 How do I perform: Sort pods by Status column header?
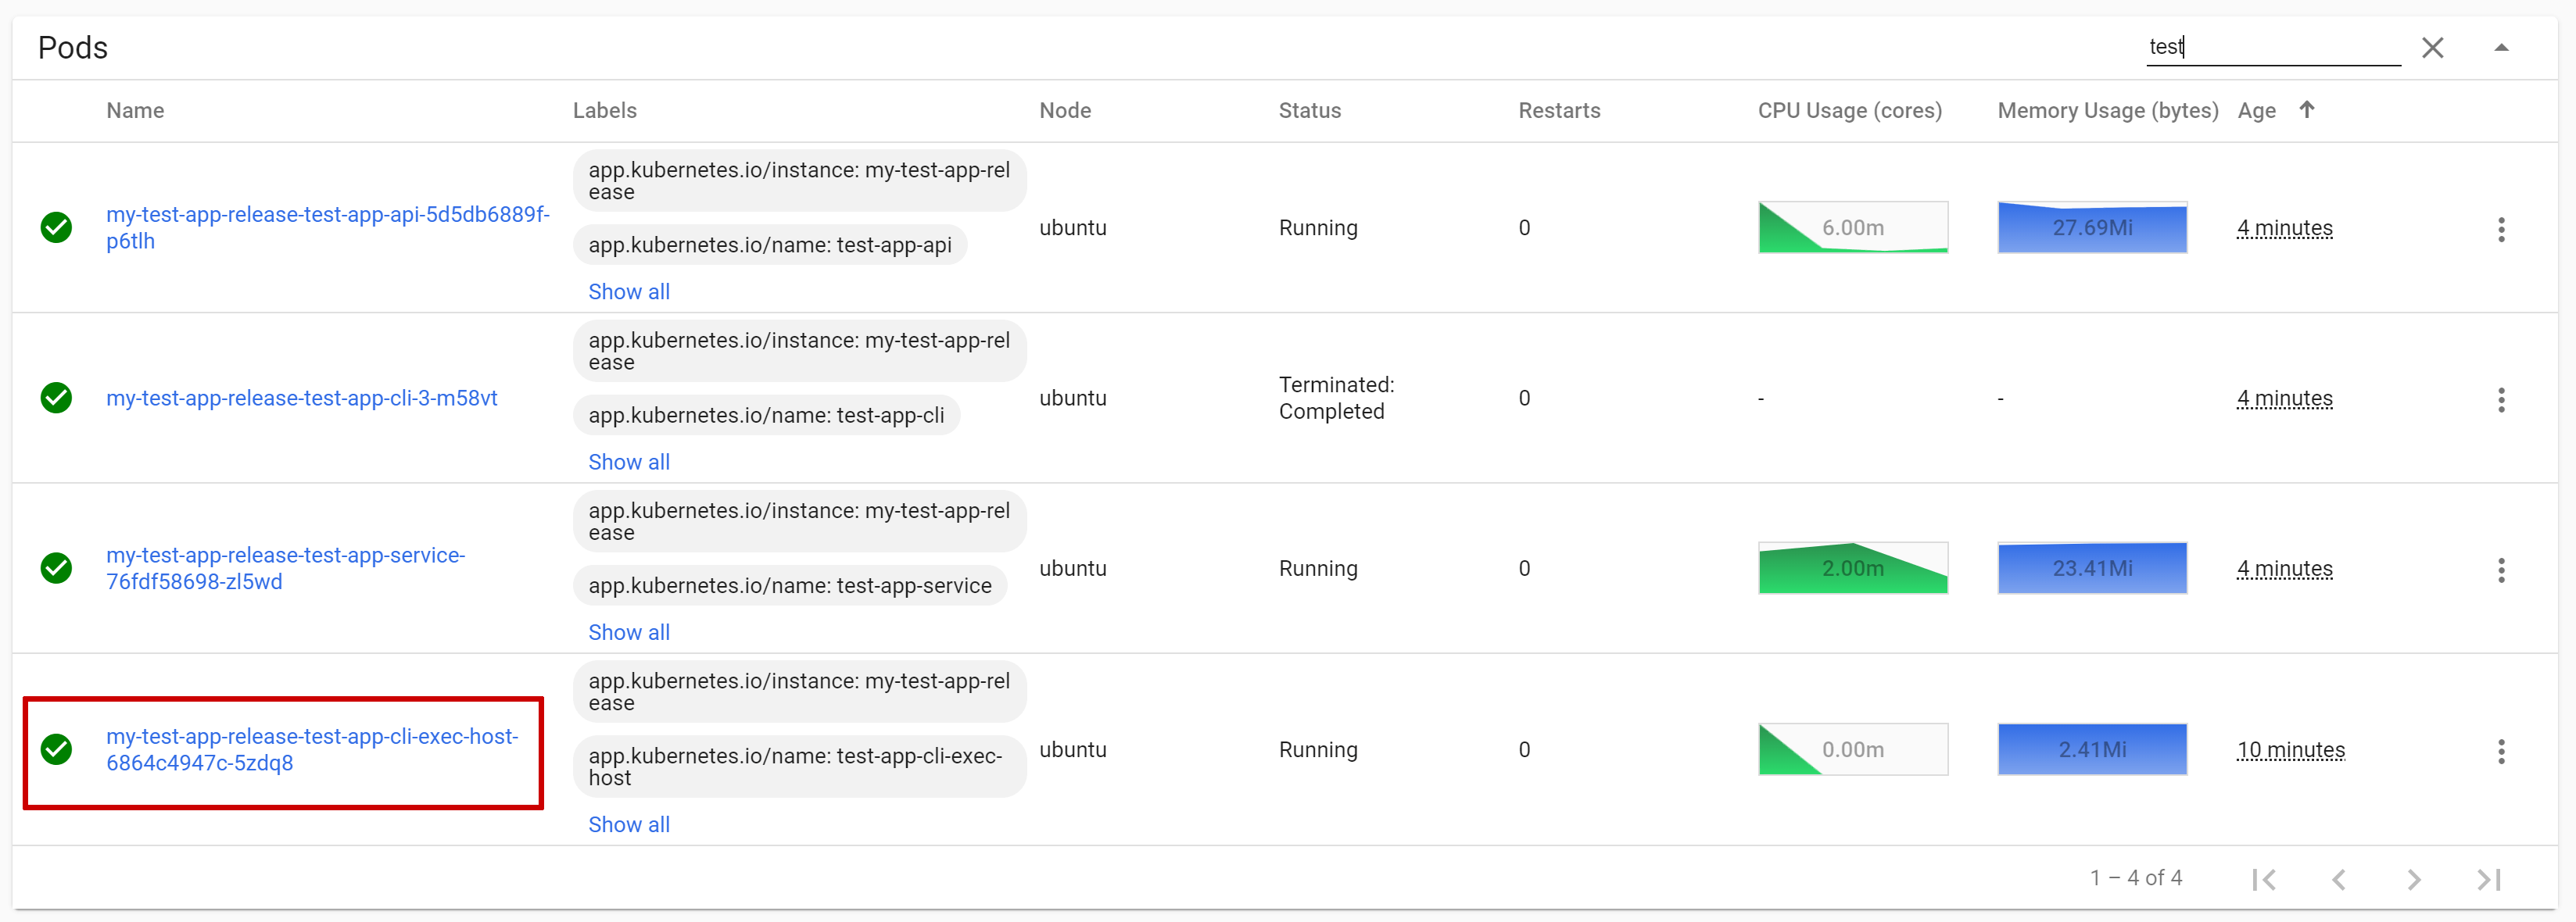click(1309, 110)
